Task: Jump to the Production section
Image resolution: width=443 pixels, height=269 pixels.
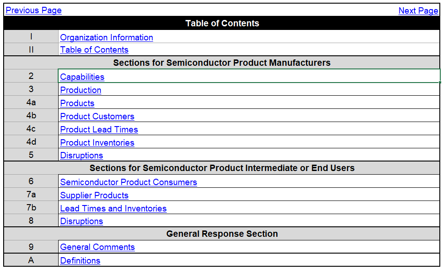Action: 80,90
